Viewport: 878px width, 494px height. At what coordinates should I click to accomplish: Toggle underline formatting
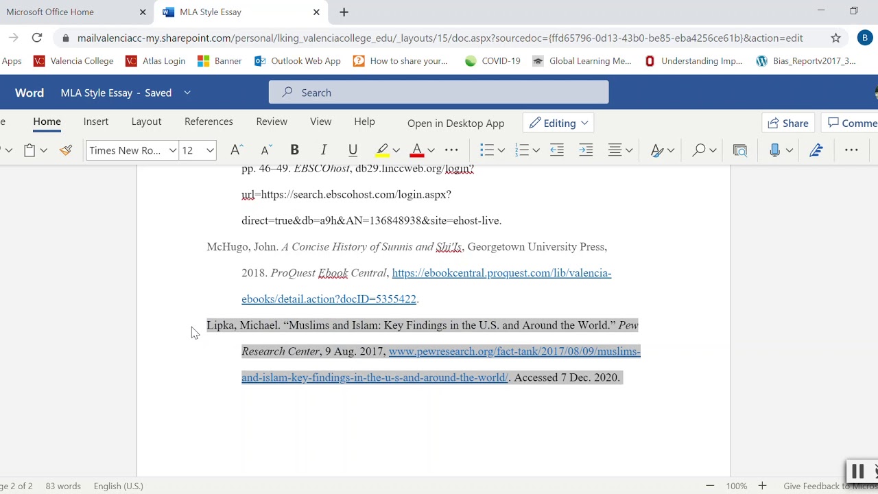click(x=353, y=150)
